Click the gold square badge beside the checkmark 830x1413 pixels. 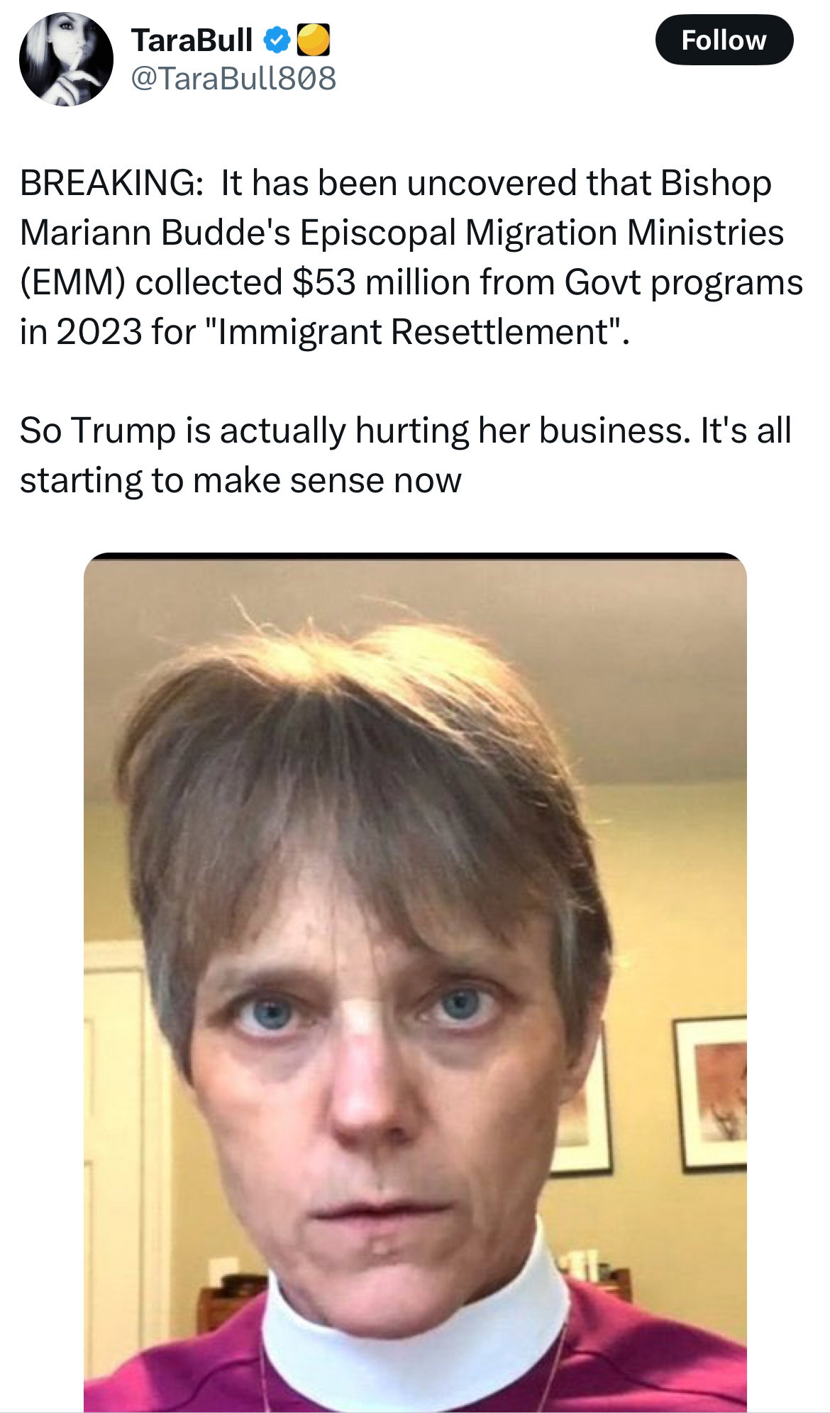click(x=312, y=40)
